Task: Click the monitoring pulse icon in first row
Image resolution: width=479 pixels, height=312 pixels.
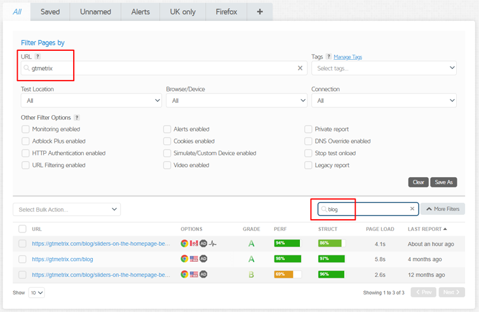Action: coord(213,243)
